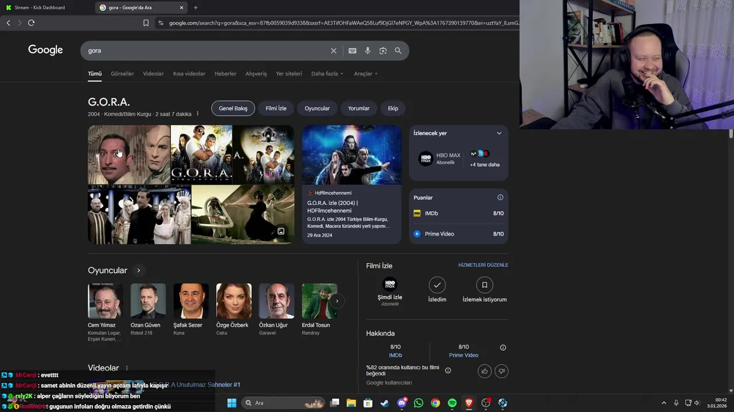Viewport: 734px width, 412px height.
Task: Show more cast with the carousel arrow
Action: (337, 301)
